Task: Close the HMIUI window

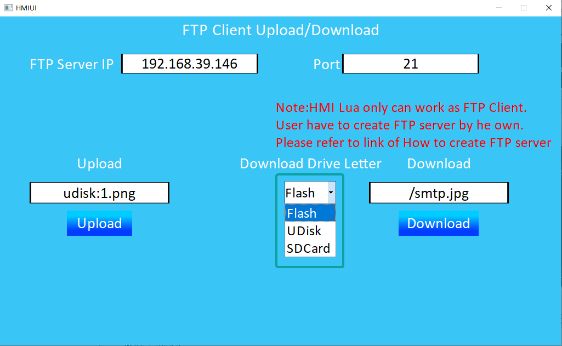Action: 548,8
